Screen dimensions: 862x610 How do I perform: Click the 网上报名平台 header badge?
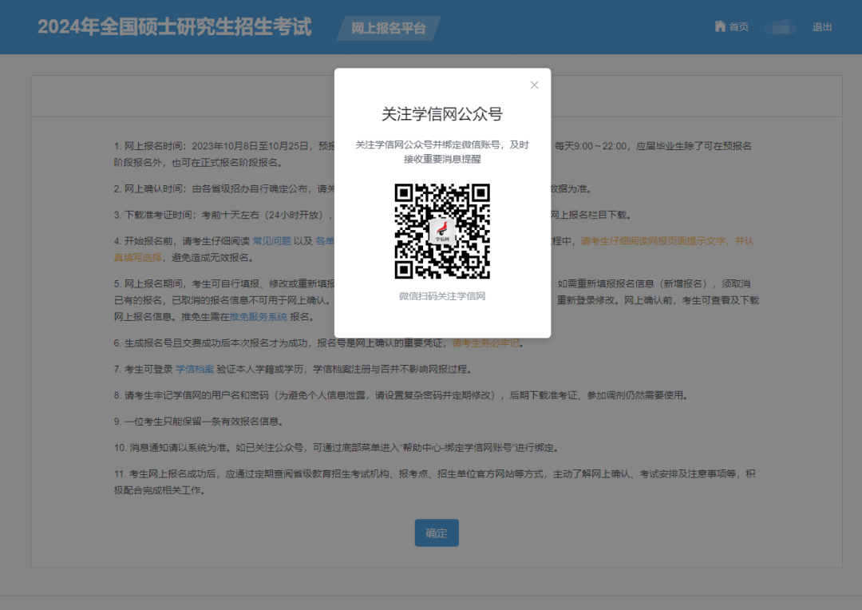[x=389, y=28]
